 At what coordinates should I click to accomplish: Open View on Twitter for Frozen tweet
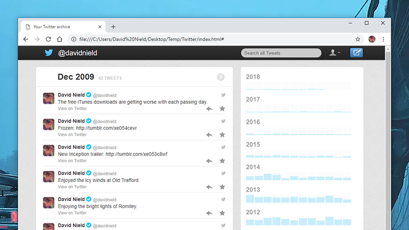(72, 134)
